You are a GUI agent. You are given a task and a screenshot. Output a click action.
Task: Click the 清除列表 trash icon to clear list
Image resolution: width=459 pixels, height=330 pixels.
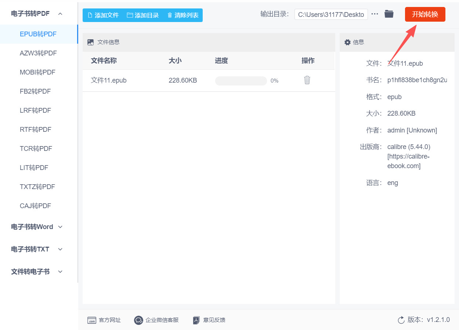[169, 15]
